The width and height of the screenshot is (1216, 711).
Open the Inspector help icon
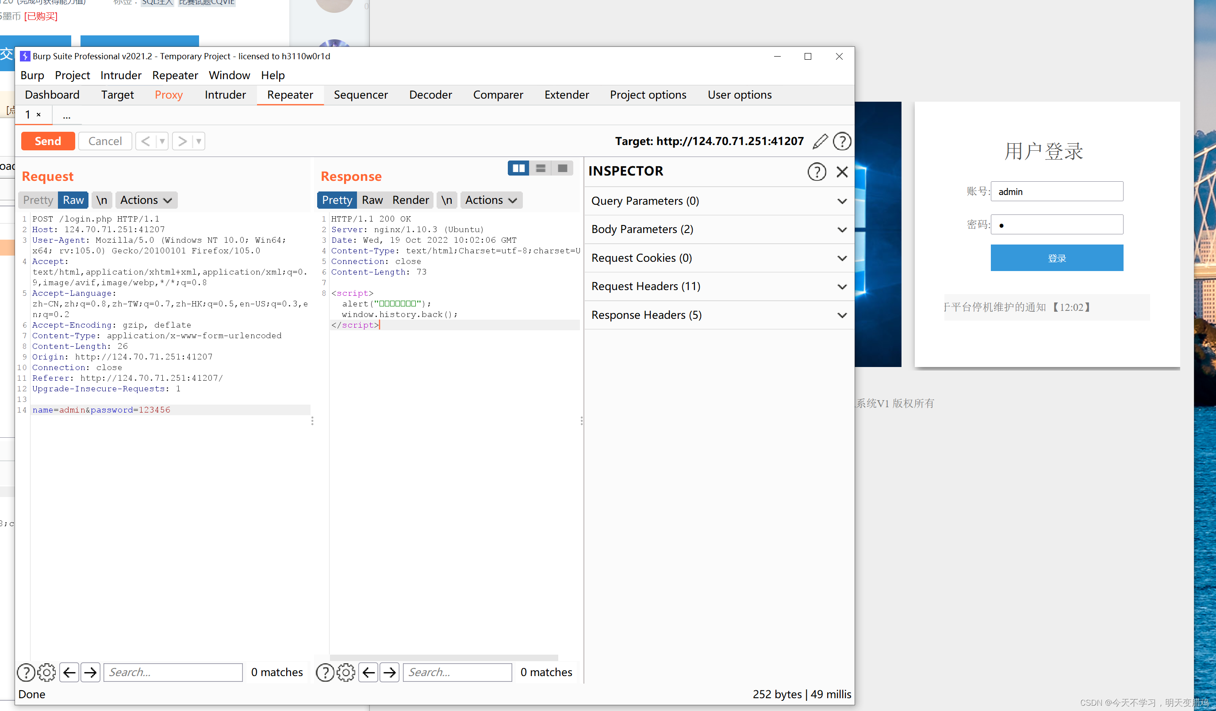pyautogui.click(x=817, y=172)
